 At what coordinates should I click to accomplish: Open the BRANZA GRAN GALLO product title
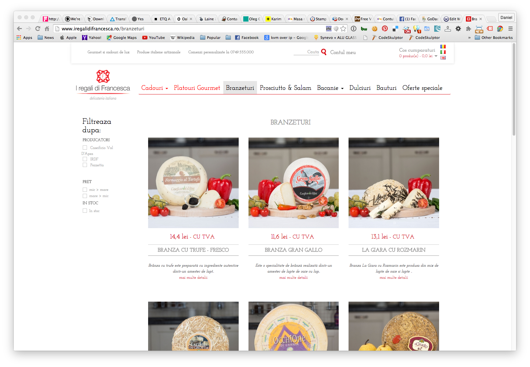click(x=294, y=250)
